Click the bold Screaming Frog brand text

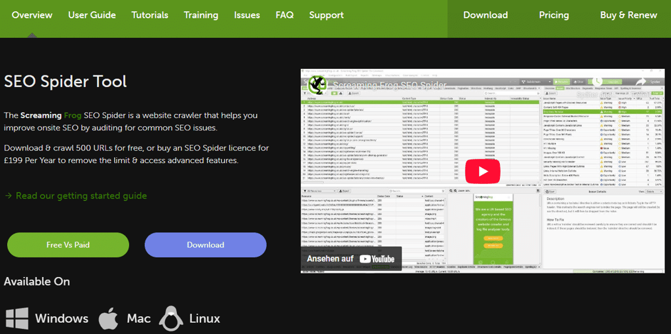coord(50,115)
